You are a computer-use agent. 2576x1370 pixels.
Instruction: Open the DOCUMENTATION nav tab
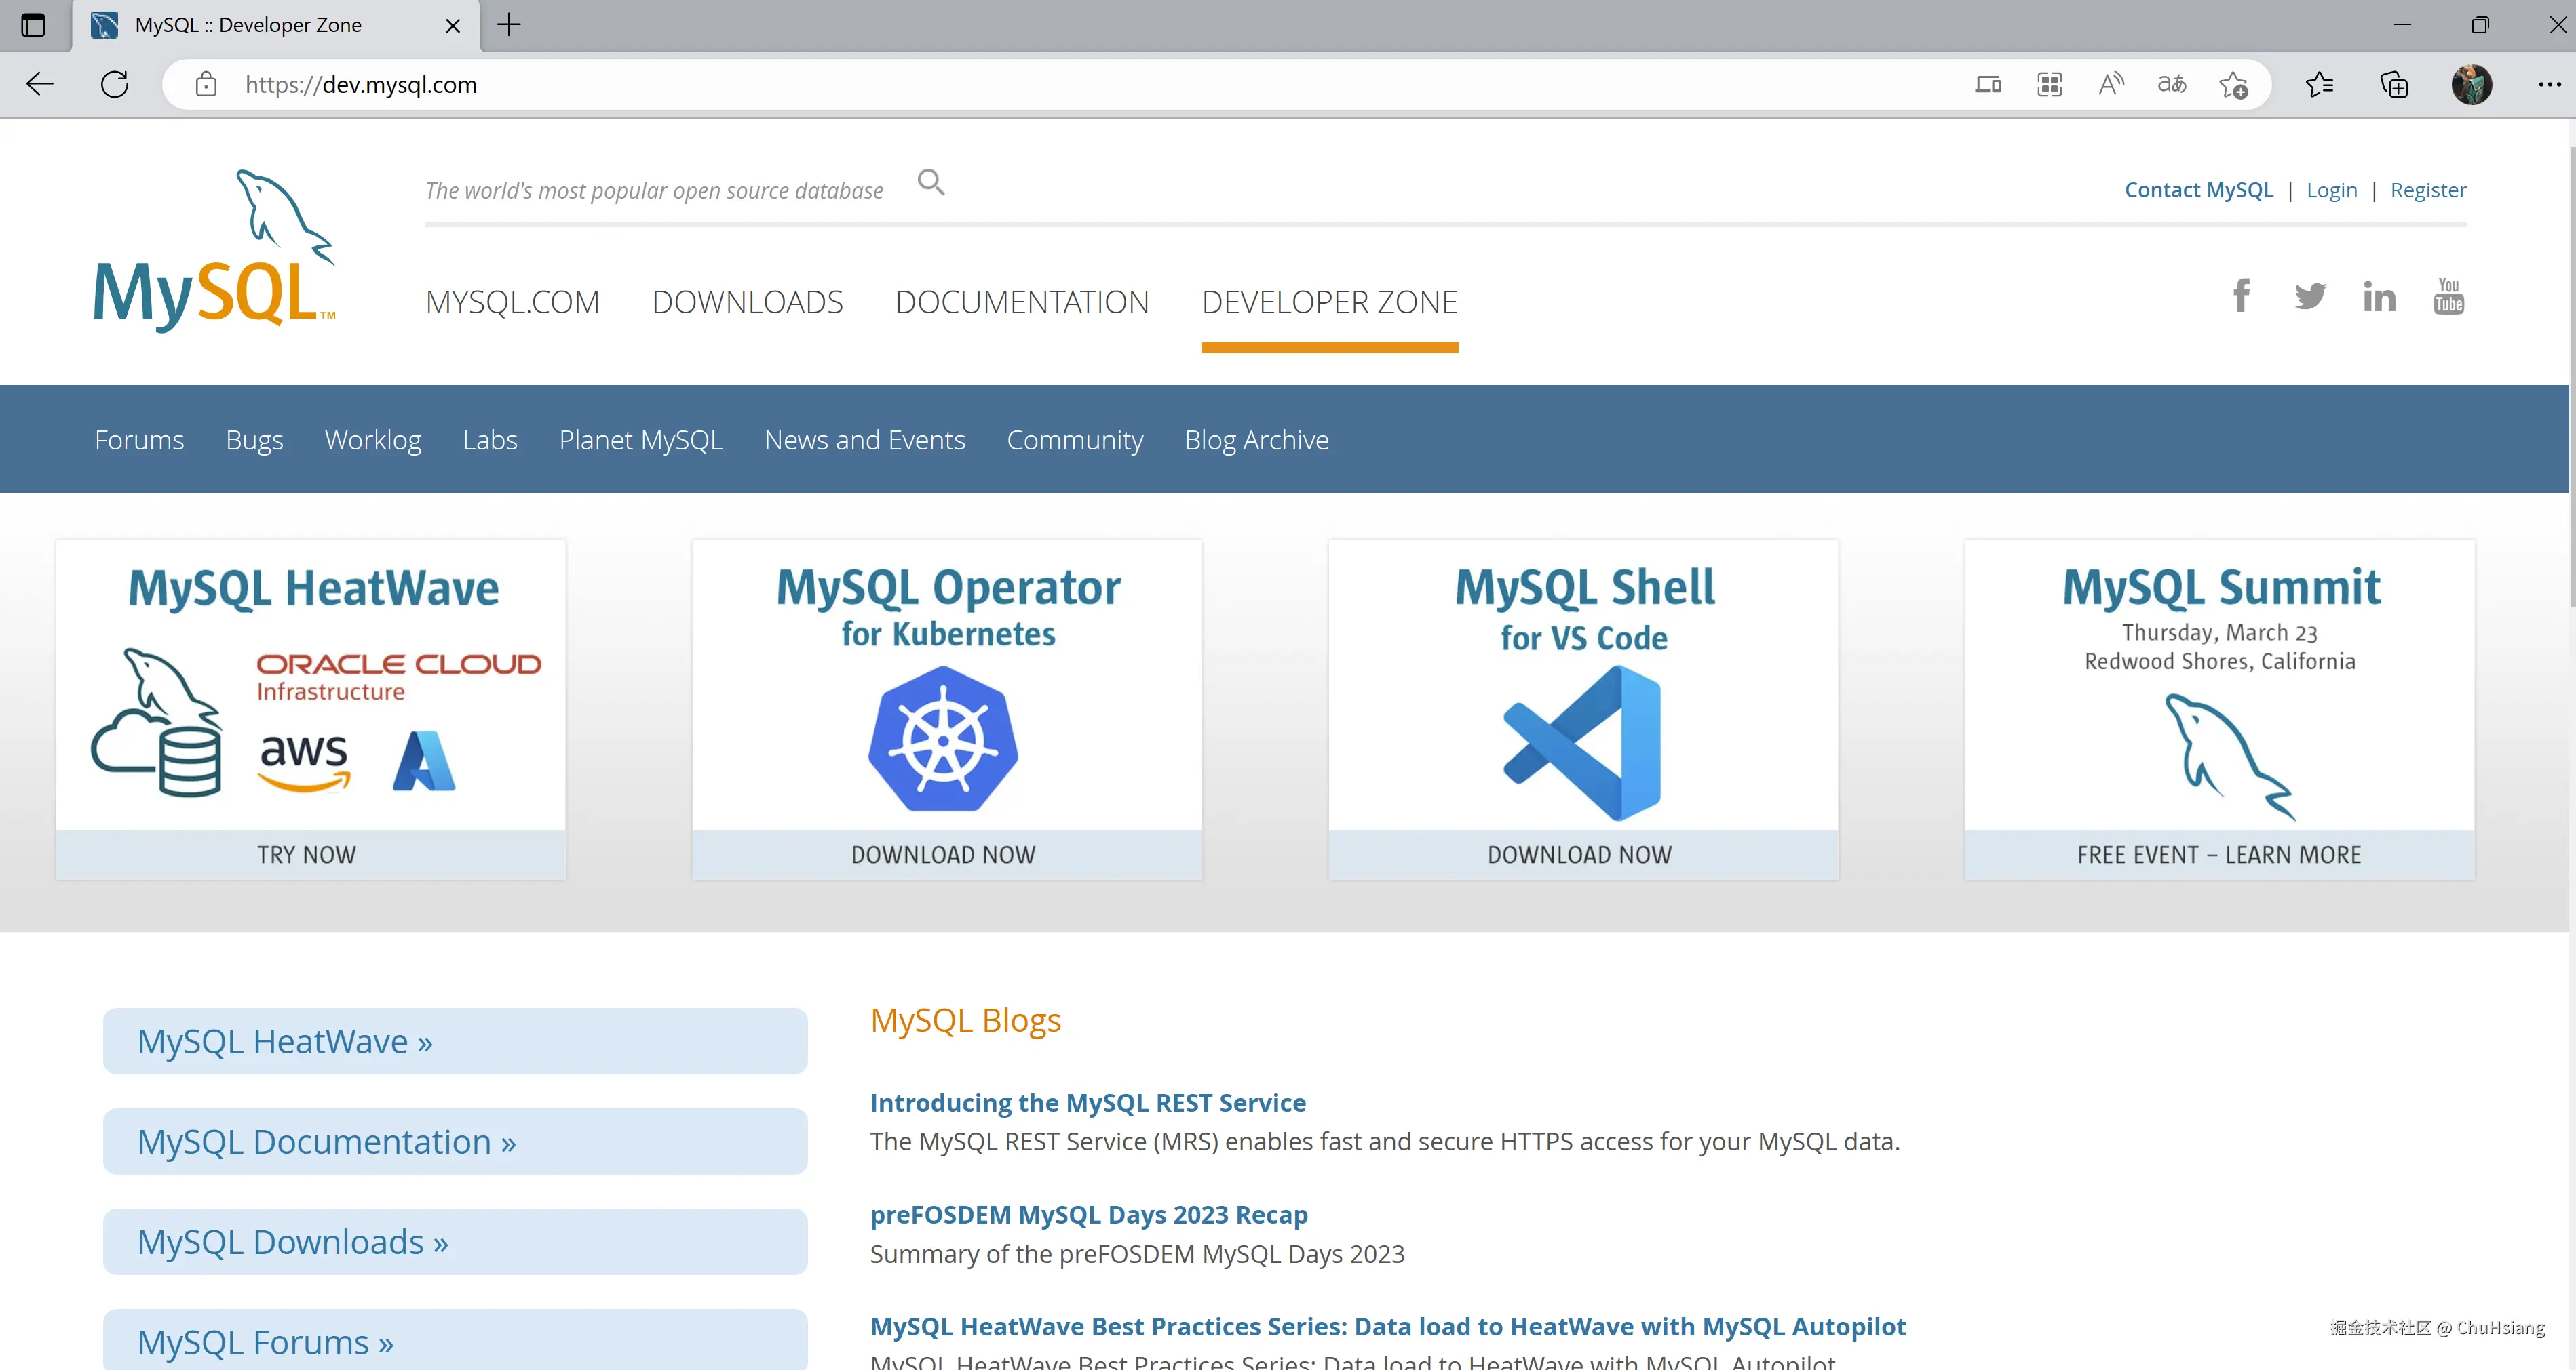[1022, 302]
